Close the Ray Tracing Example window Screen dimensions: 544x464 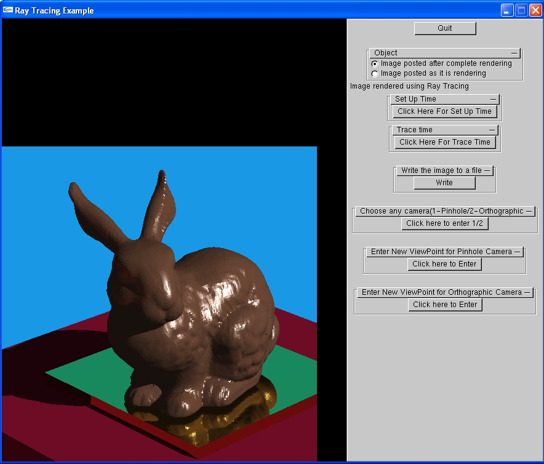[535, 10]
